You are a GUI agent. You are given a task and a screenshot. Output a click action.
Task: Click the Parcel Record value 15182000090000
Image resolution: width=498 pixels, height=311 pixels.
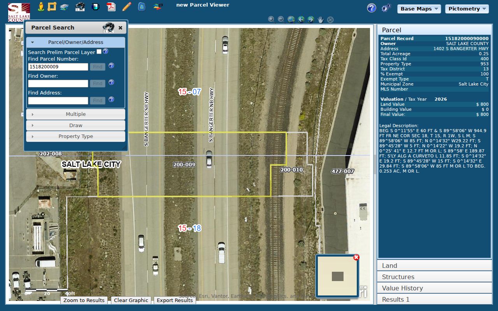pos(466,38)
